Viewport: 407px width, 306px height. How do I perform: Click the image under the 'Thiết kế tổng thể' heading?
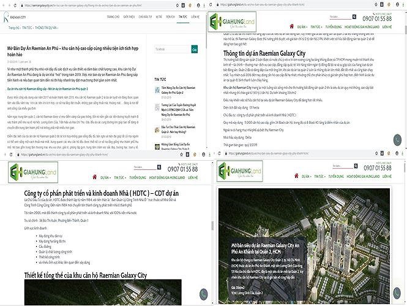pyautogui.click(x=103, y=293)
